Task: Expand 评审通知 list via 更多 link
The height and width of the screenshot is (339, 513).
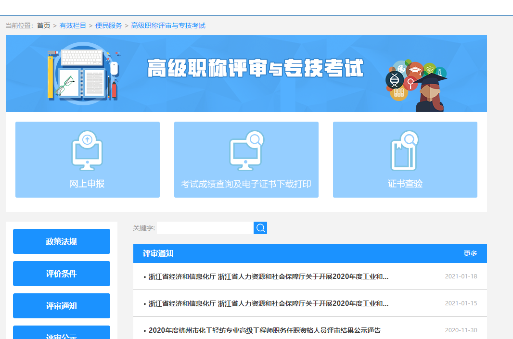Action: pyautogui.click(x=470, y=253)
